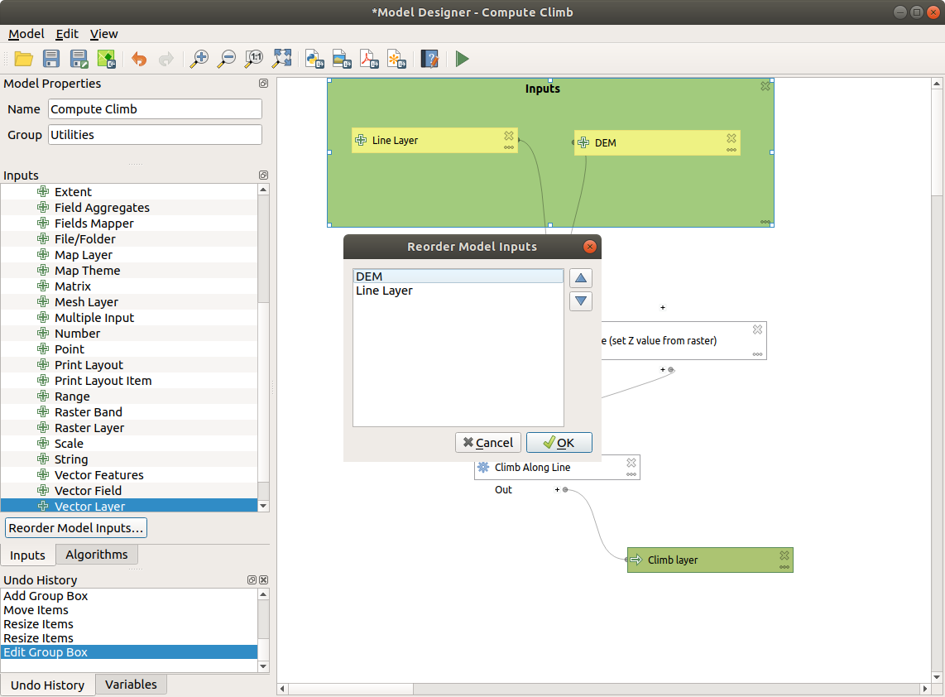The height and width of the screenshot is (697, 945).
Task: Export model as PDF icon
Action: (x=369, y=59)
